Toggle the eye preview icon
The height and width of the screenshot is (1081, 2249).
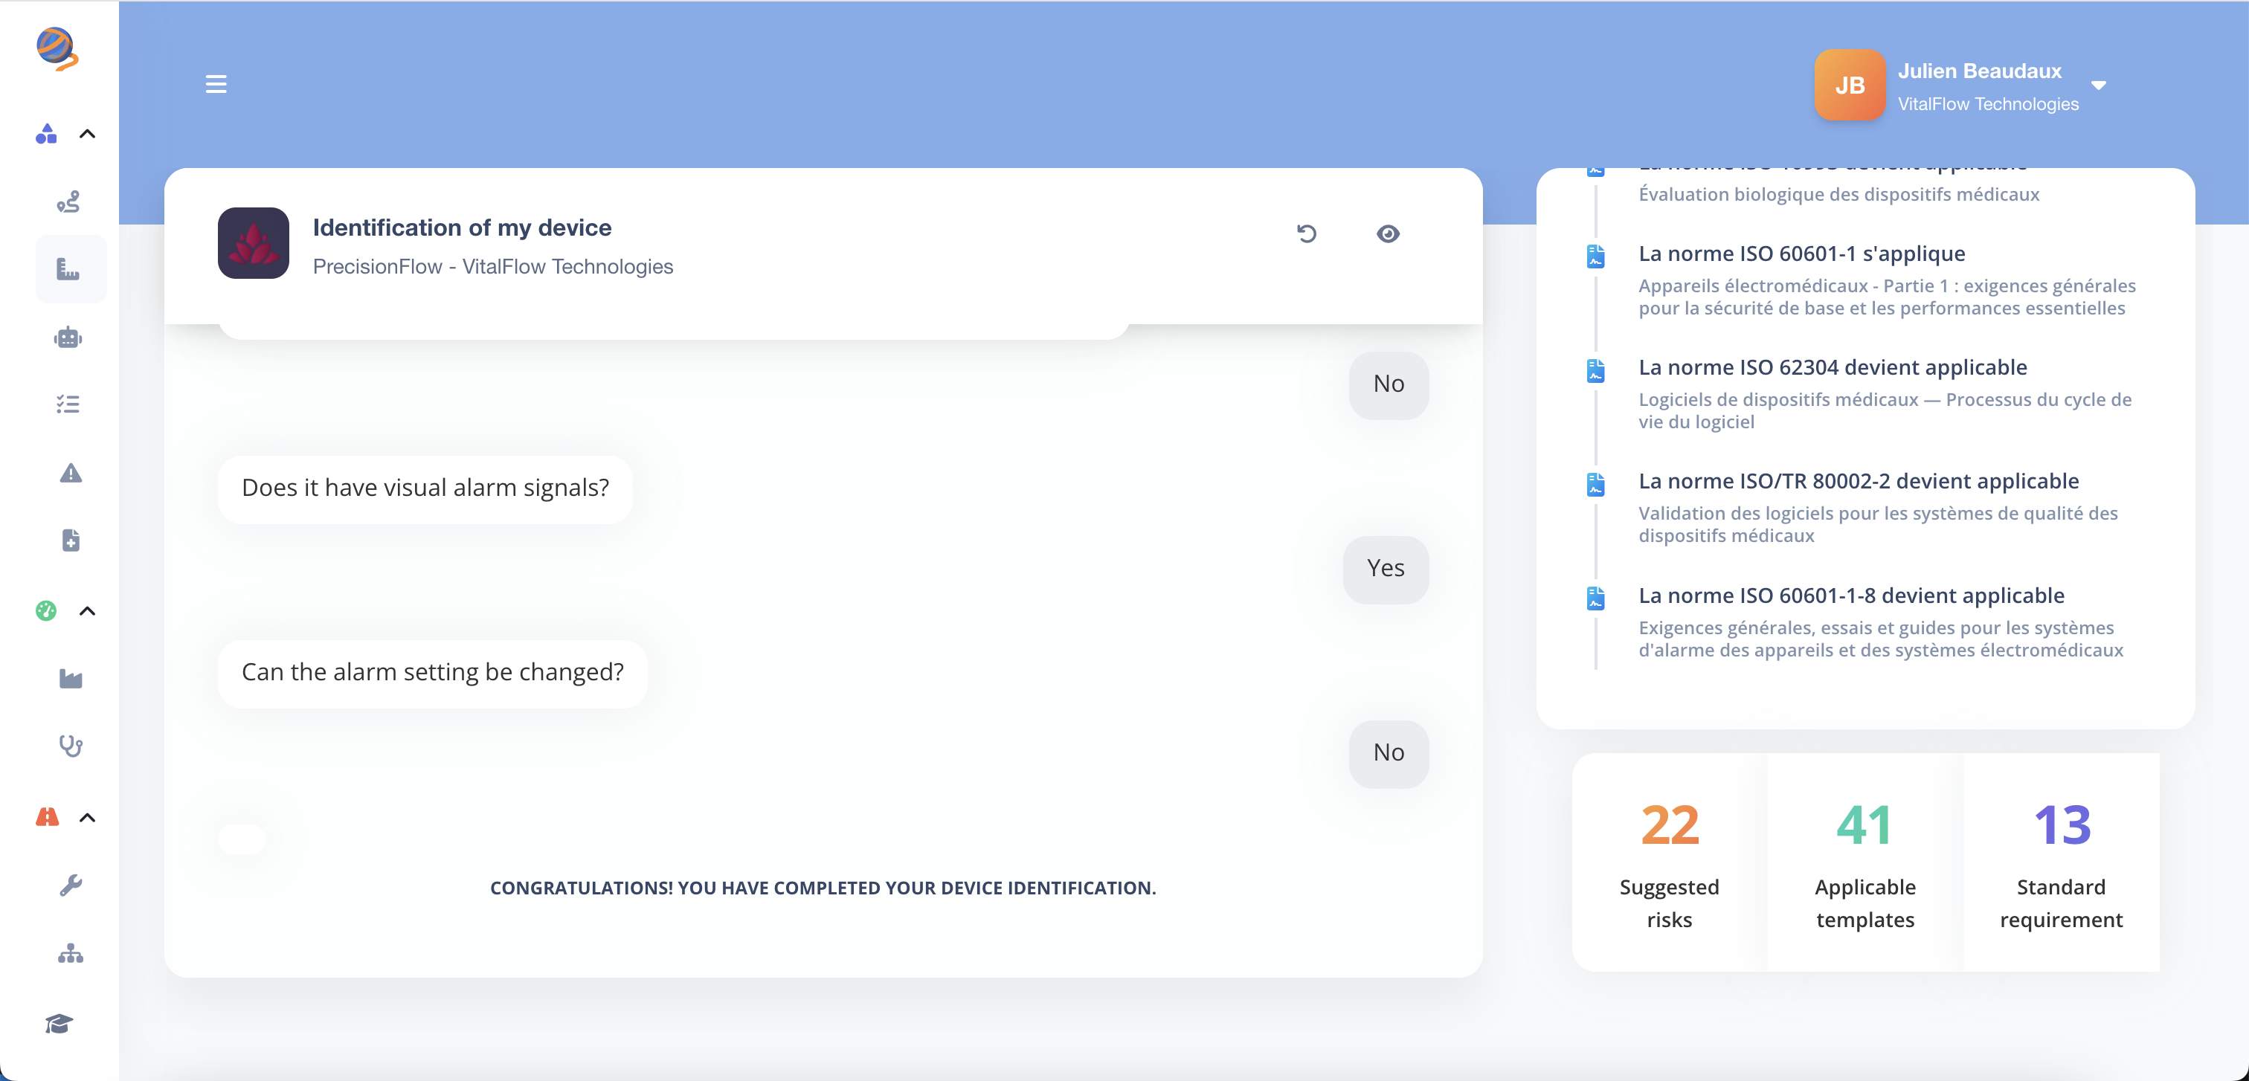[1389, 233]
